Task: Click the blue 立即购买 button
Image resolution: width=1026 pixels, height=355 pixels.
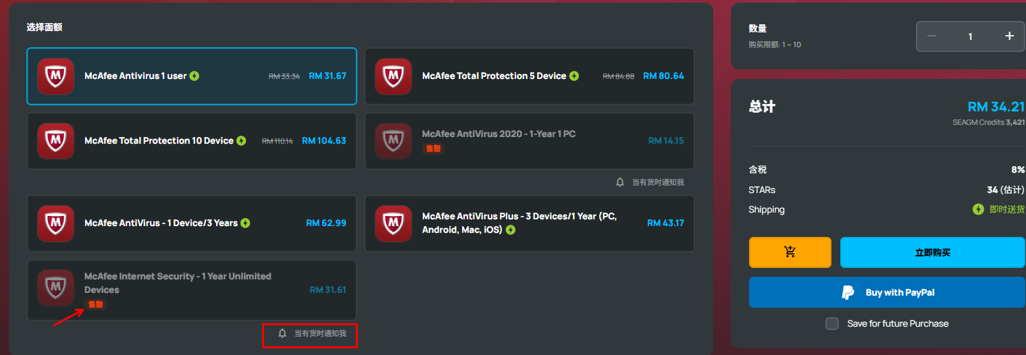Action: pos(933,252)
